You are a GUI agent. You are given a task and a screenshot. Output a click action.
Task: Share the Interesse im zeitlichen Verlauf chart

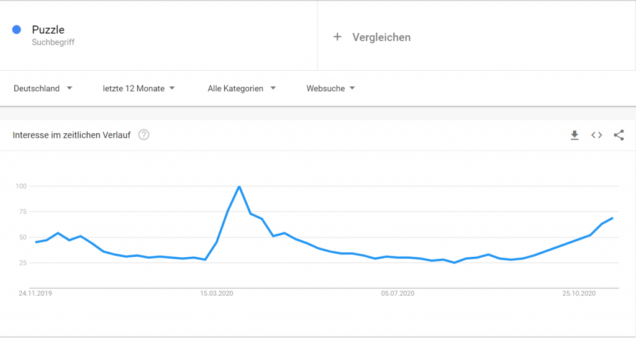(x=619, y=135)
